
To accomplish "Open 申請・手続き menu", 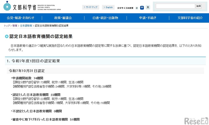I will [148, 18].
